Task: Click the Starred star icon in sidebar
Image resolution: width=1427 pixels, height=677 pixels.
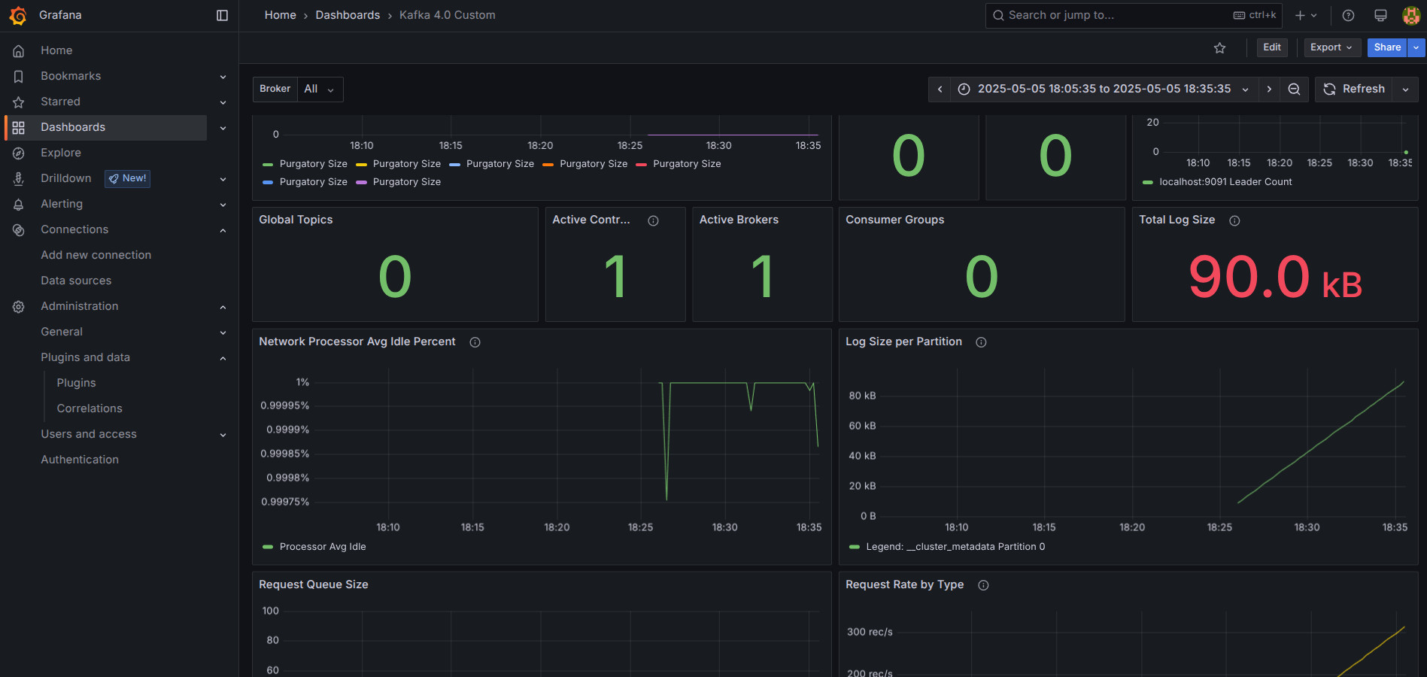Action: (19, 102)
